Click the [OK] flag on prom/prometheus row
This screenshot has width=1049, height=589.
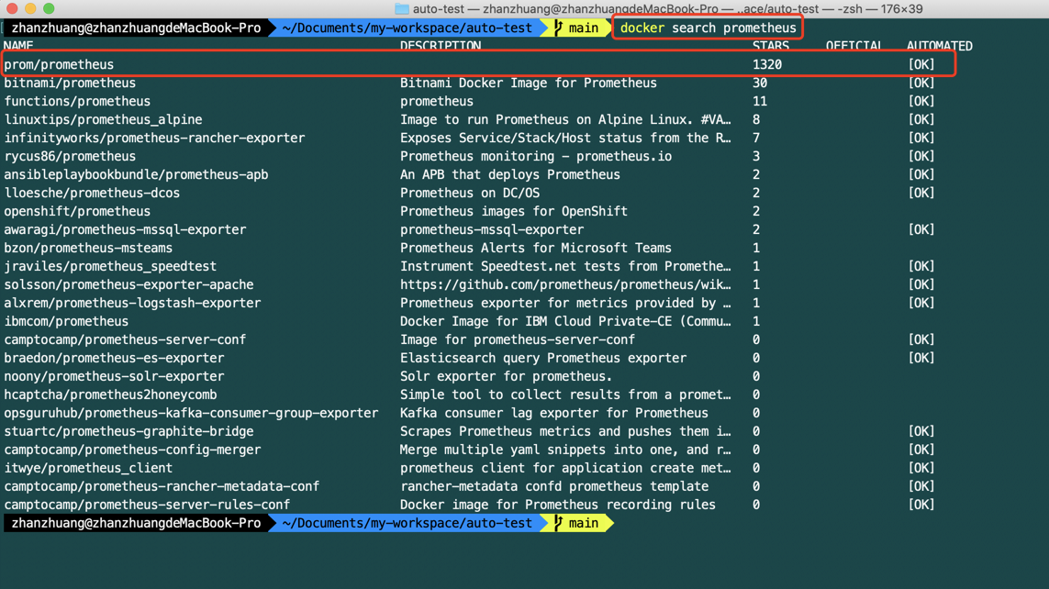(921, 65)
